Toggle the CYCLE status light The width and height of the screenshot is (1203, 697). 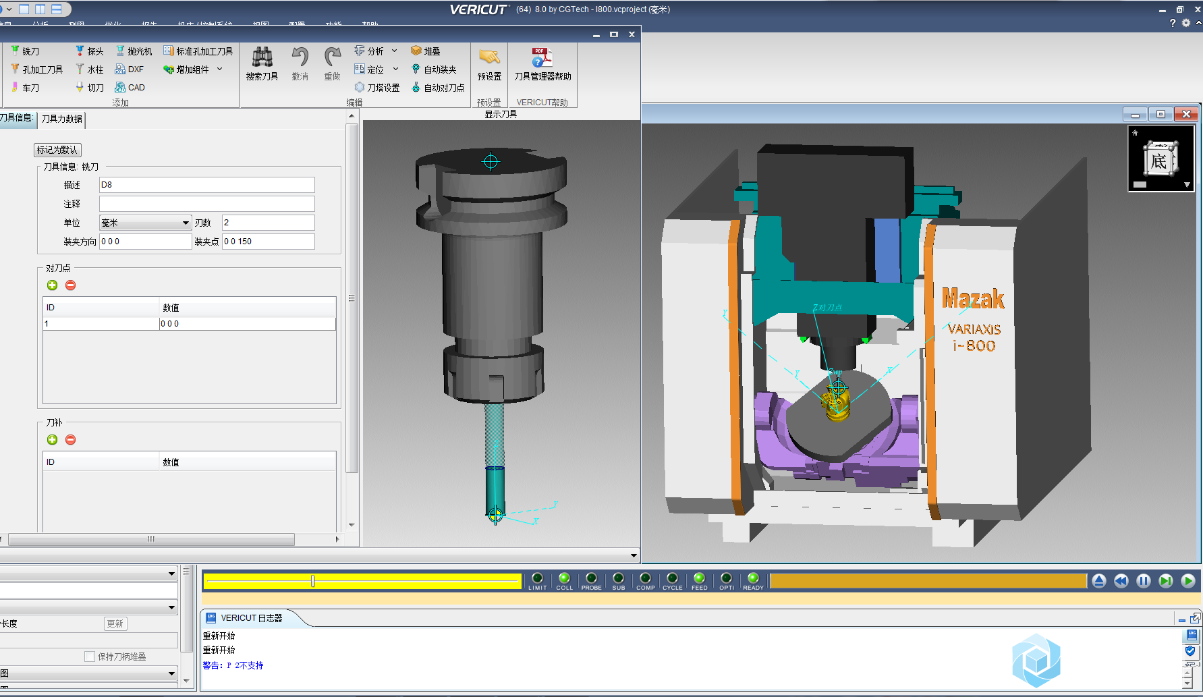click(x=672, y=578)
